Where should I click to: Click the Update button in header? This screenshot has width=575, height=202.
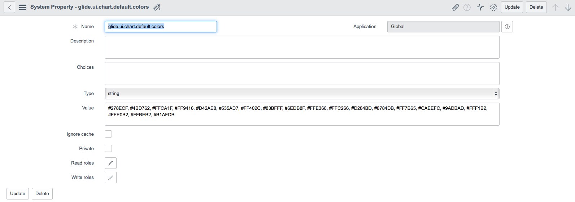tap(512, 7)
